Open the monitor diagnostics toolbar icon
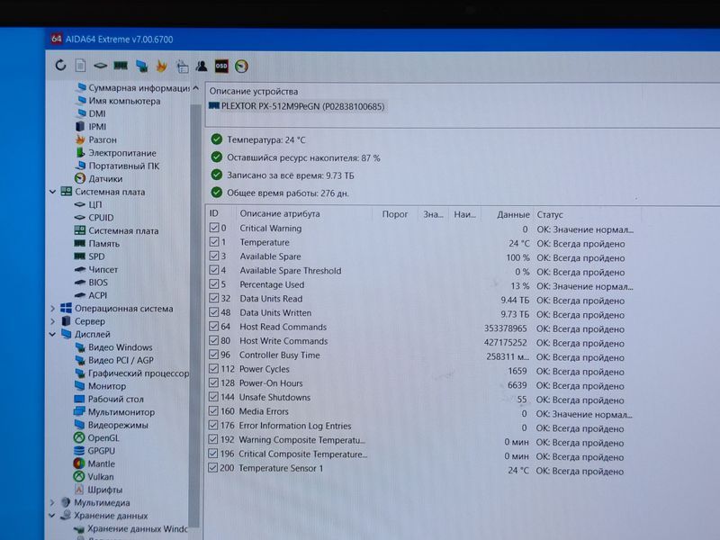 click(x=141, y=66)
